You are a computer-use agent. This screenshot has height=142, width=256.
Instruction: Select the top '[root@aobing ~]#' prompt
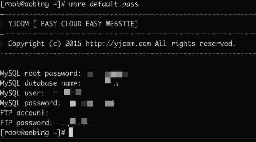pyautogui.click(x=33, y=4)
